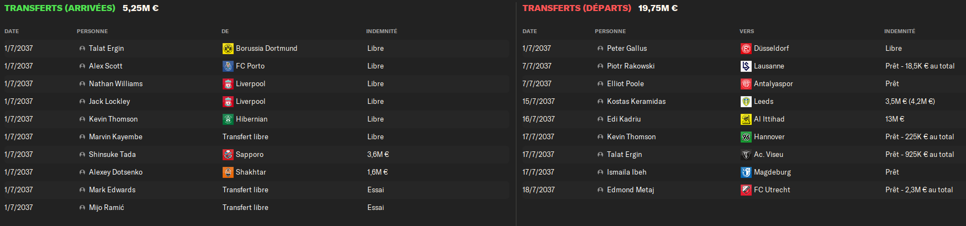Open Kostas Keramidas player profile

pyautogui.click(x=636, y=102)
